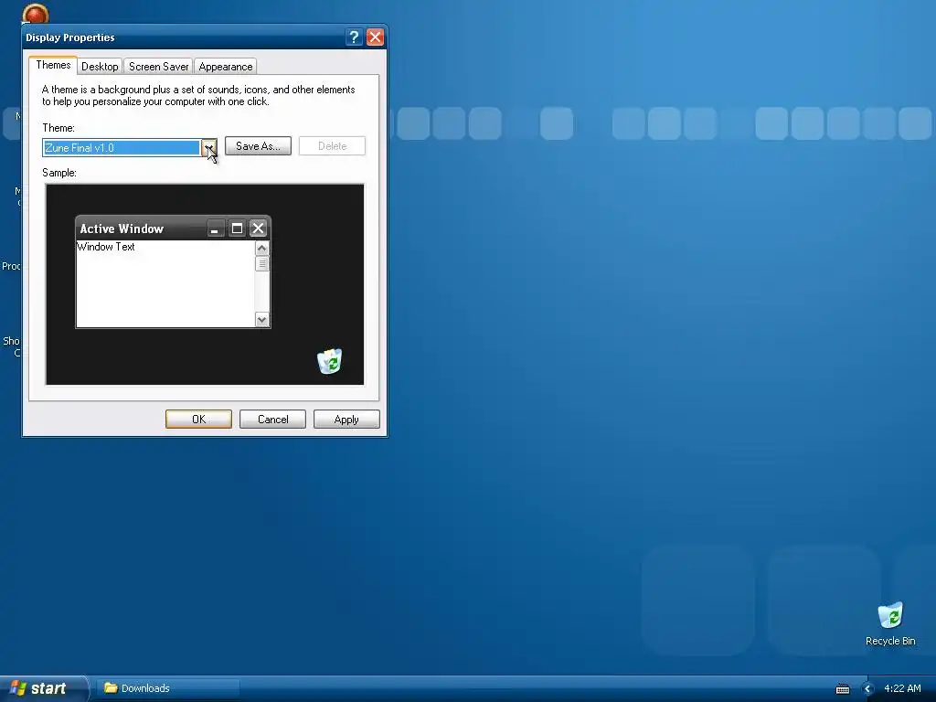Click the help question mark icon
This screenshot has height=702, width=936.
354,37
